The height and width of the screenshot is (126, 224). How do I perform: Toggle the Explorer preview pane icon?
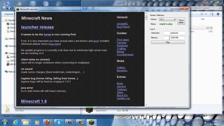point(212,14)
